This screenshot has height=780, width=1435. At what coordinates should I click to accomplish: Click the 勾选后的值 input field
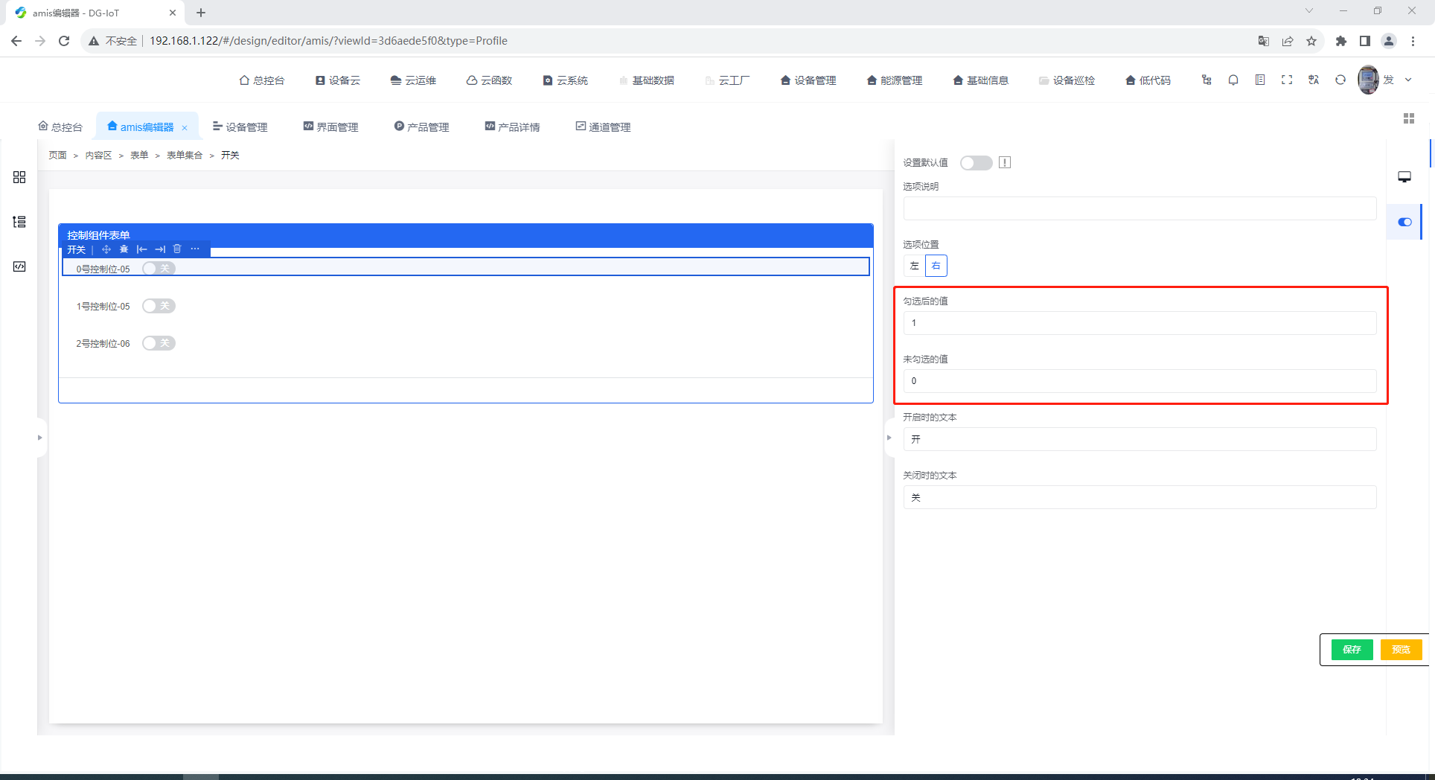click(1140, 323)
